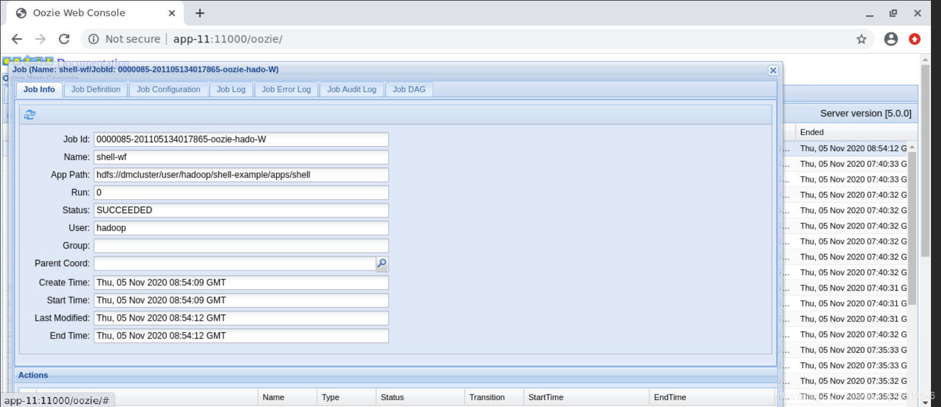
Task: Open the Job Configuration tab
Action: click(168, 89)
